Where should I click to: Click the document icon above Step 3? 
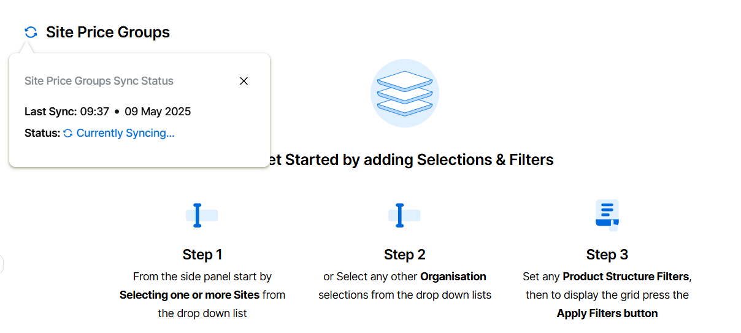click(x=607, y=215)
